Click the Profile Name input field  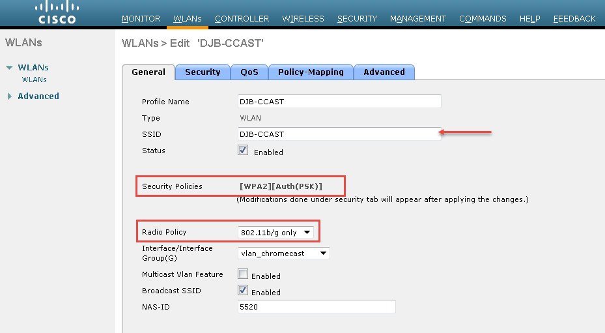340,102
